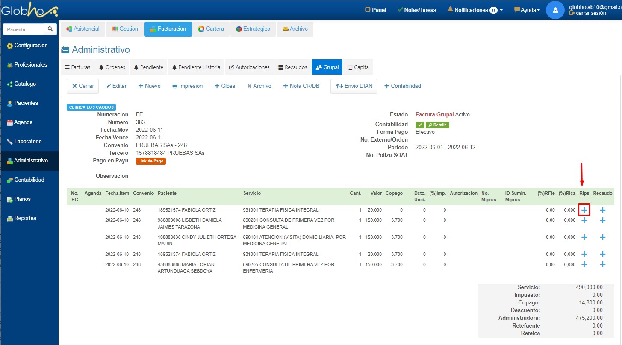Click the patient search magnifier icon
The width and height of the screenshot is (622, 345).
[x=50, y=29]
